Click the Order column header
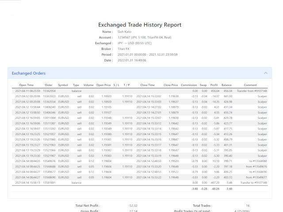This screenshot has height=212, width=283. pos(49,85)
